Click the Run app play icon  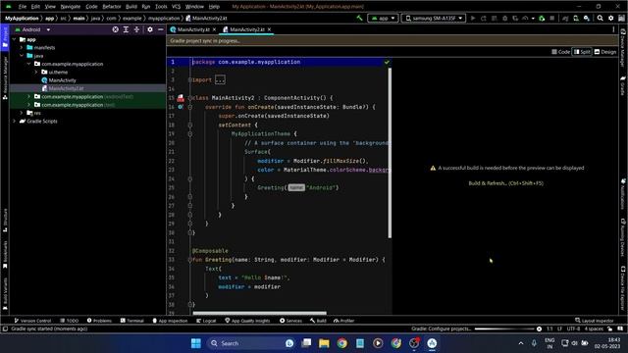[473, 18]
